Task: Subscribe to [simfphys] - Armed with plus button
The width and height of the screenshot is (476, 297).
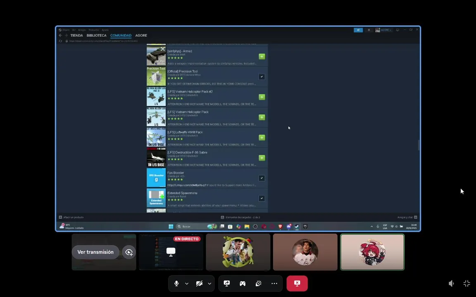Action: point(262,57)
